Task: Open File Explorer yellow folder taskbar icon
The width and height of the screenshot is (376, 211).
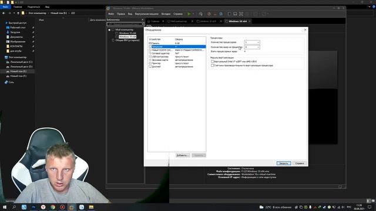Action: pos(91,207)
